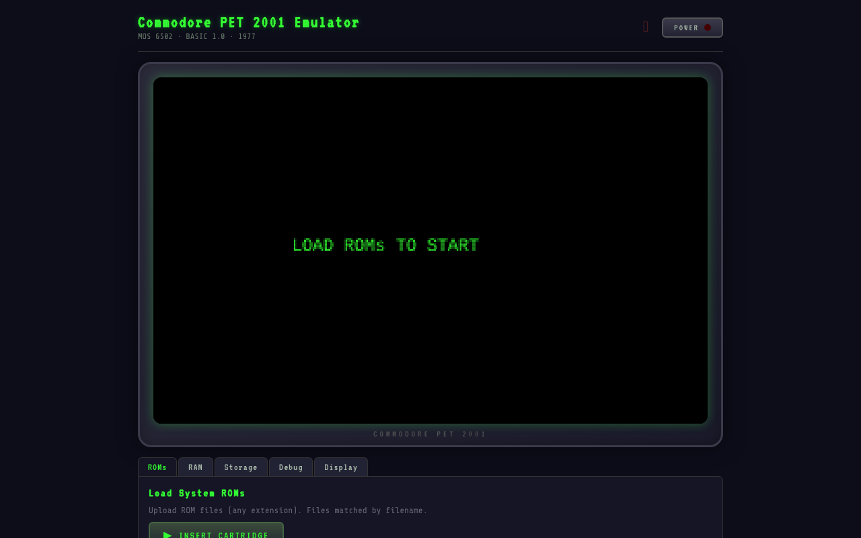Select the Storage tab
Viewport: 861px width, 538px height.
[241, 467]
